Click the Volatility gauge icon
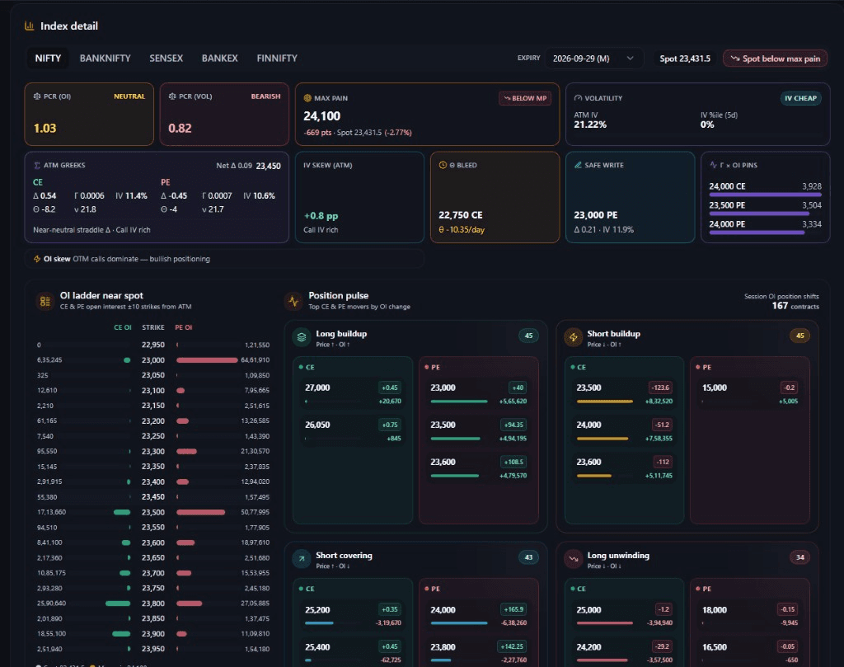This screenshot has width=844, height=667. [x=578, y=98]
